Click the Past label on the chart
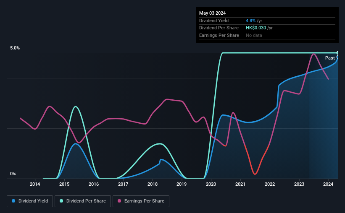 pyautogui.click(x=330, y=58)
